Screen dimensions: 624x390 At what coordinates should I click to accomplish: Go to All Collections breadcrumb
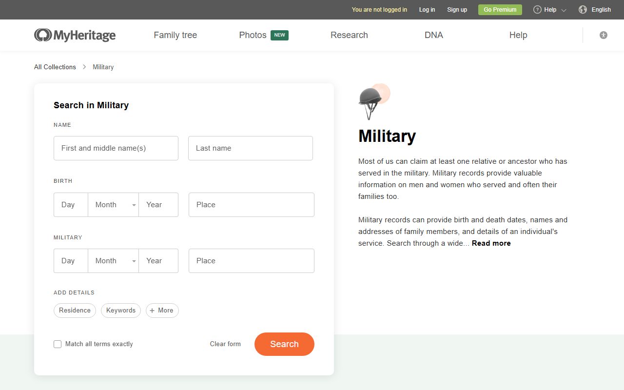click(x=55, y=67)
